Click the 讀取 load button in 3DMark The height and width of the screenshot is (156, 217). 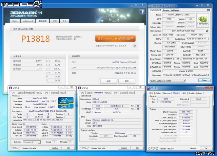pyautogui.click(x=108, y=81)
